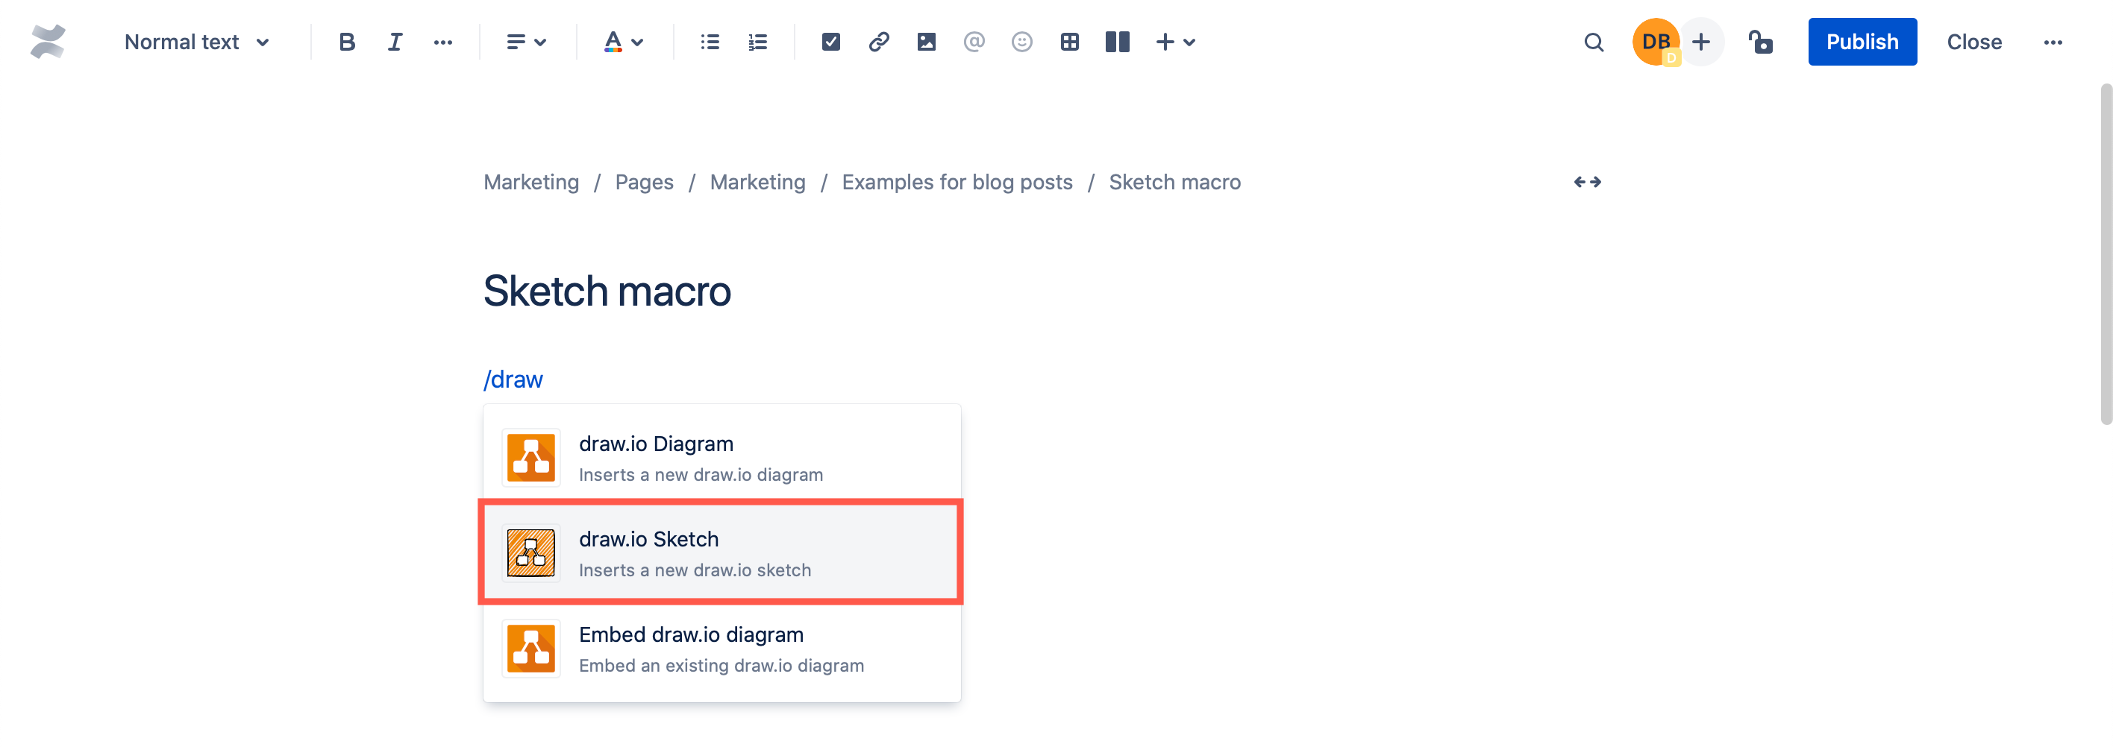Toggle bold formatting
This screenshot has width=2113, height=747.
(x=346, y=42)
